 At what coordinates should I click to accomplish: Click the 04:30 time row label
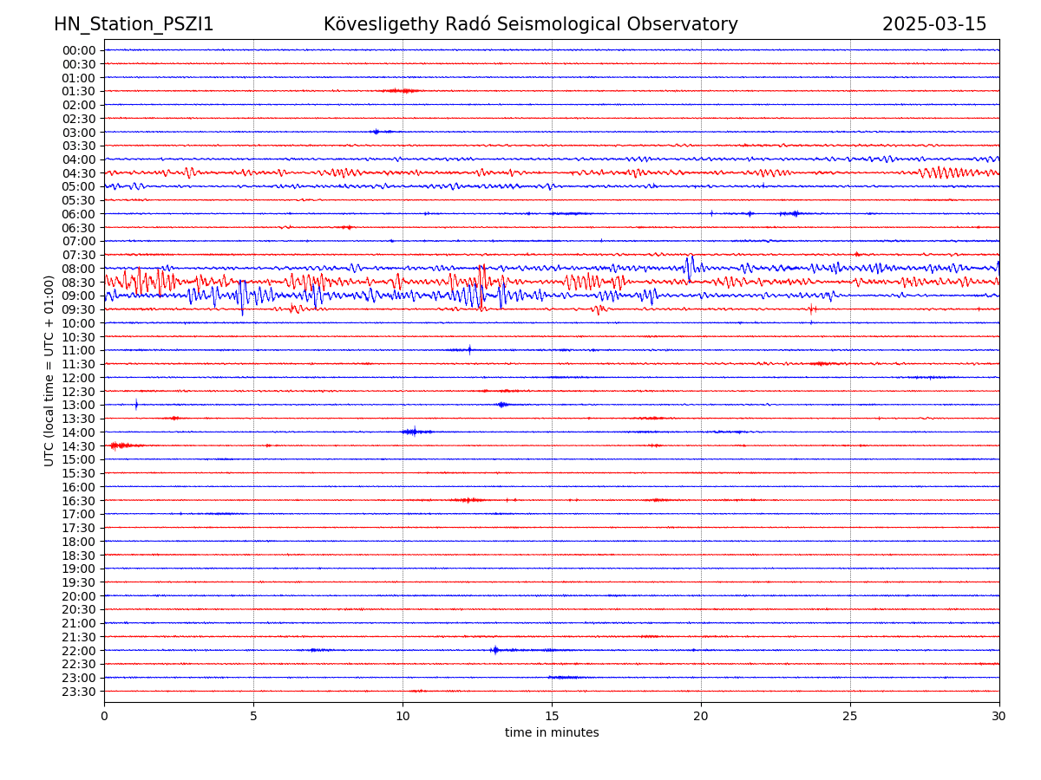pyautogui.click(x=79, y=173)
